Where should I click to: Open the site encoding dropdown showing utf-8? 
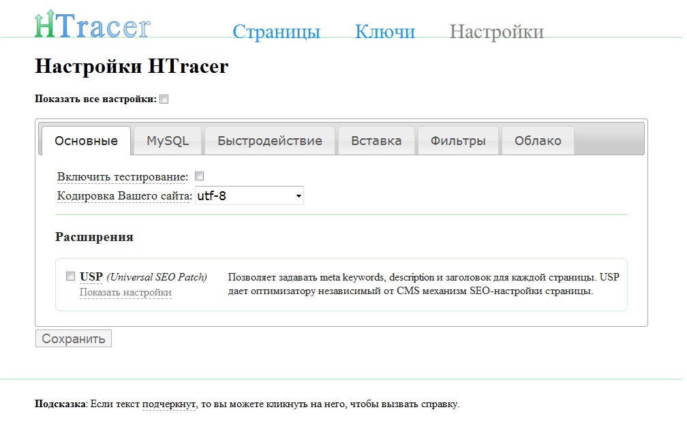(249, 195)
